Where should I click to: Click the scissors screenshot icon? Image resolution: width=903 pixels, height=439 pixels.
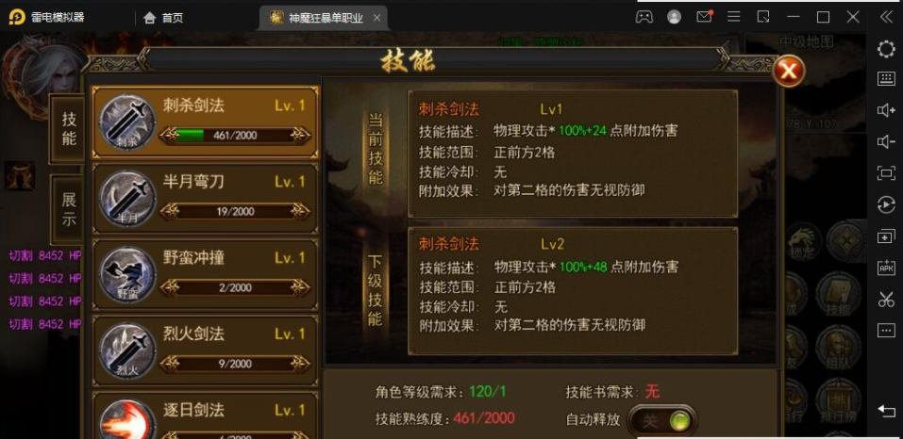pyautogui.click(x=886, y=299)
